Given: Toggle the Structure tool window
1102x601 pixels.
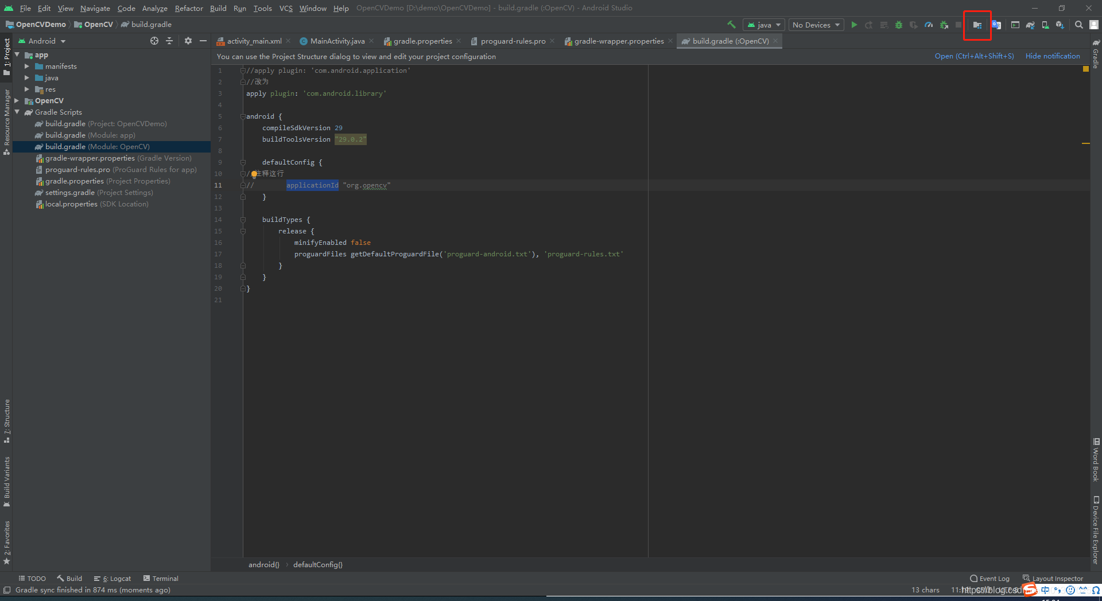Looking at the screenshot, I should (7, 421).
